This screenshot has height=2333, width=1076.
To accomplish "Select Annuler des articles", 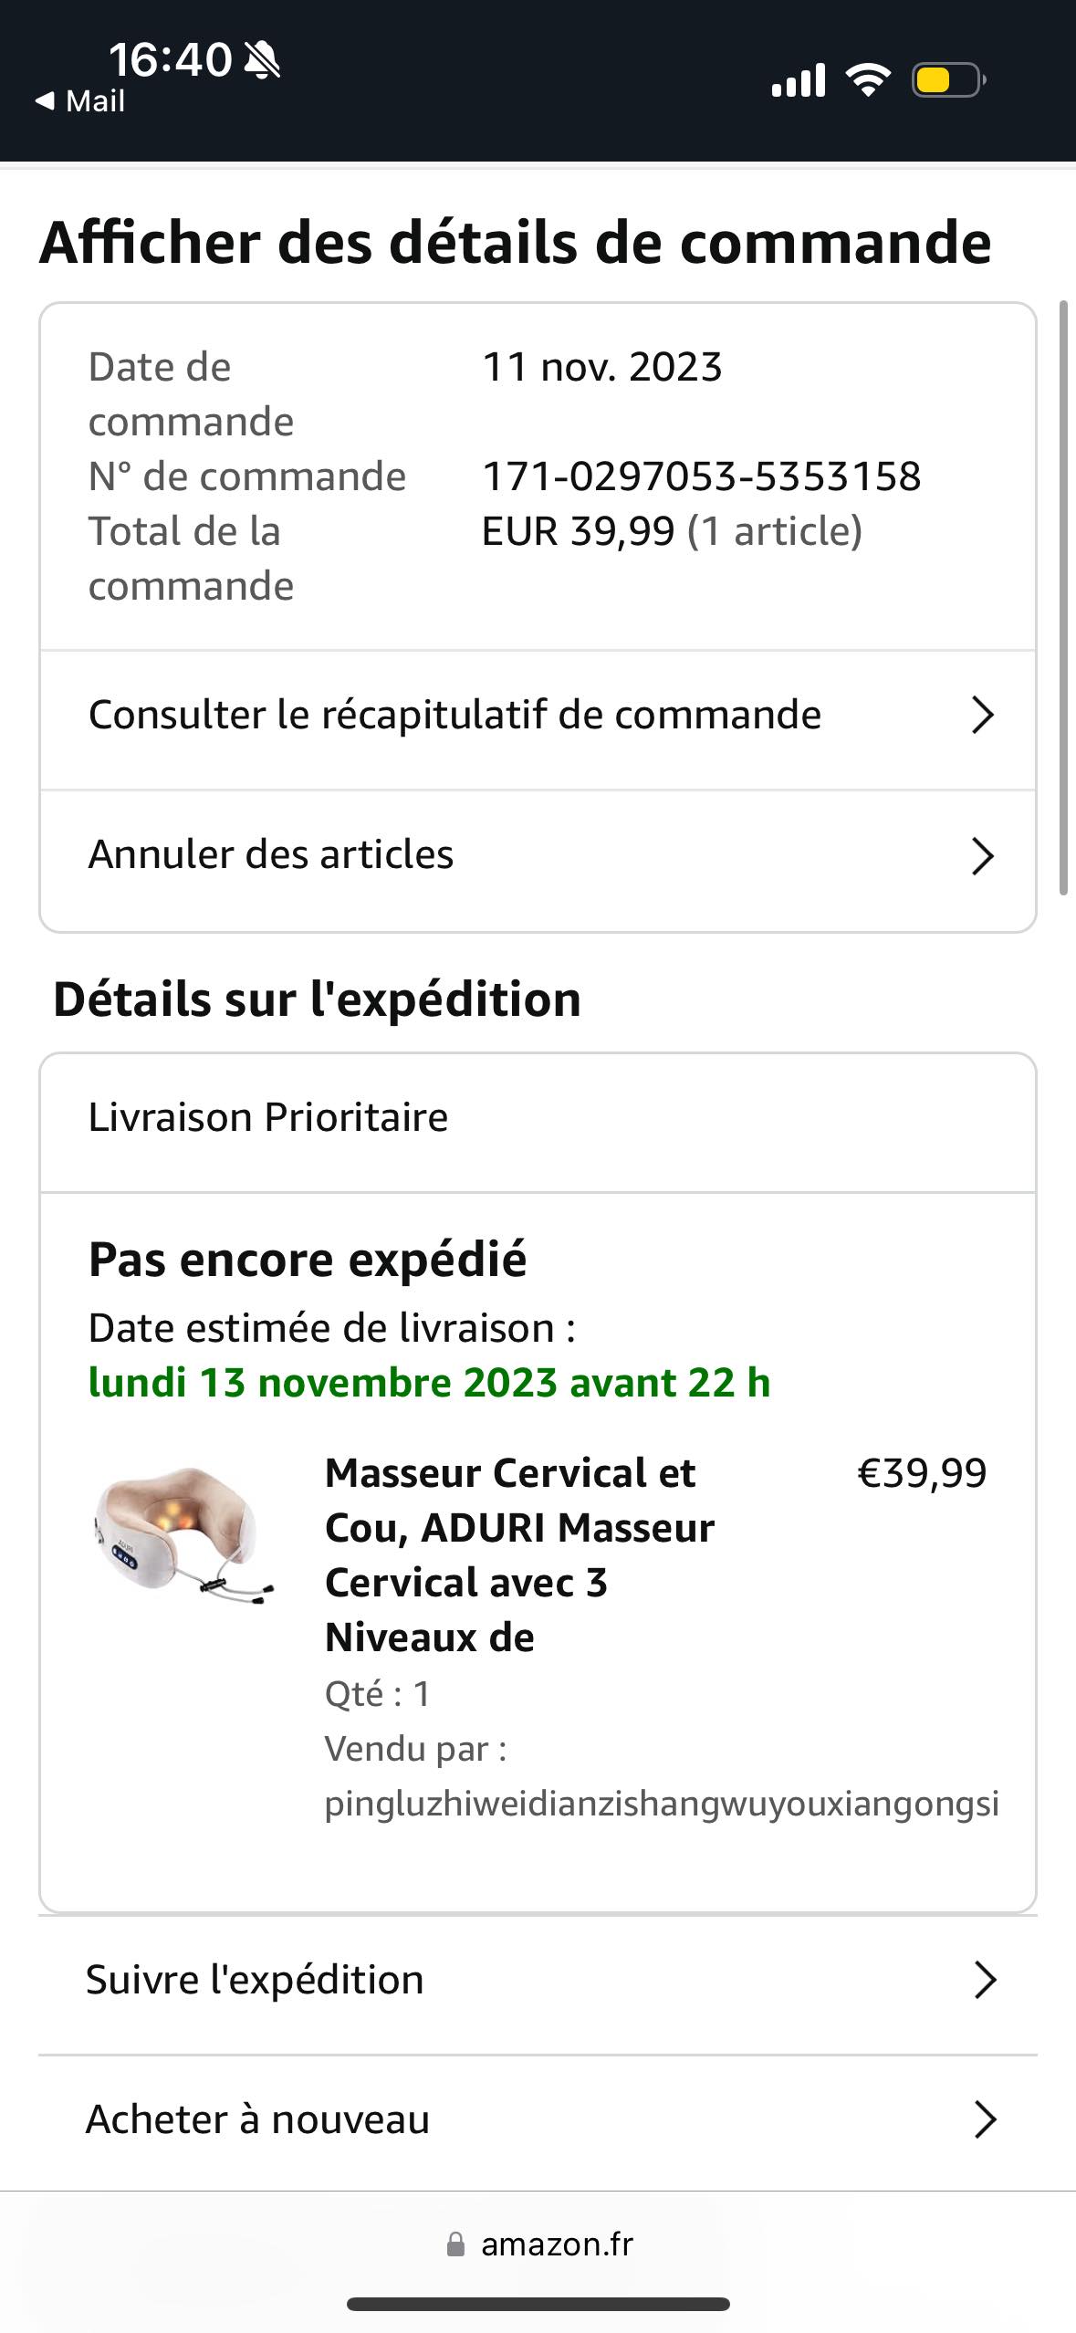I will pos(271,855).
